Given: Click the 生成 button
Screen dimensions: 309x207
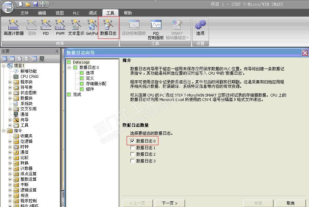Looking at the screenshot, I should [x=258, y=203].
